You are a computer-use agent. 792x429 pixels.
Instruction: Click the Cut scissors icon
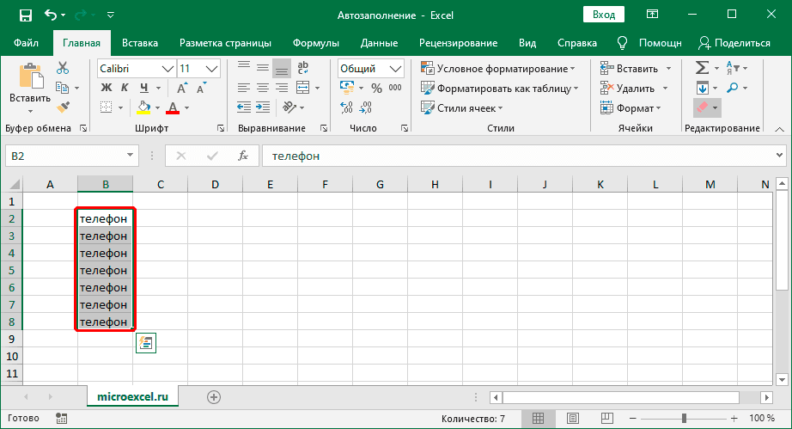point(63,68)
